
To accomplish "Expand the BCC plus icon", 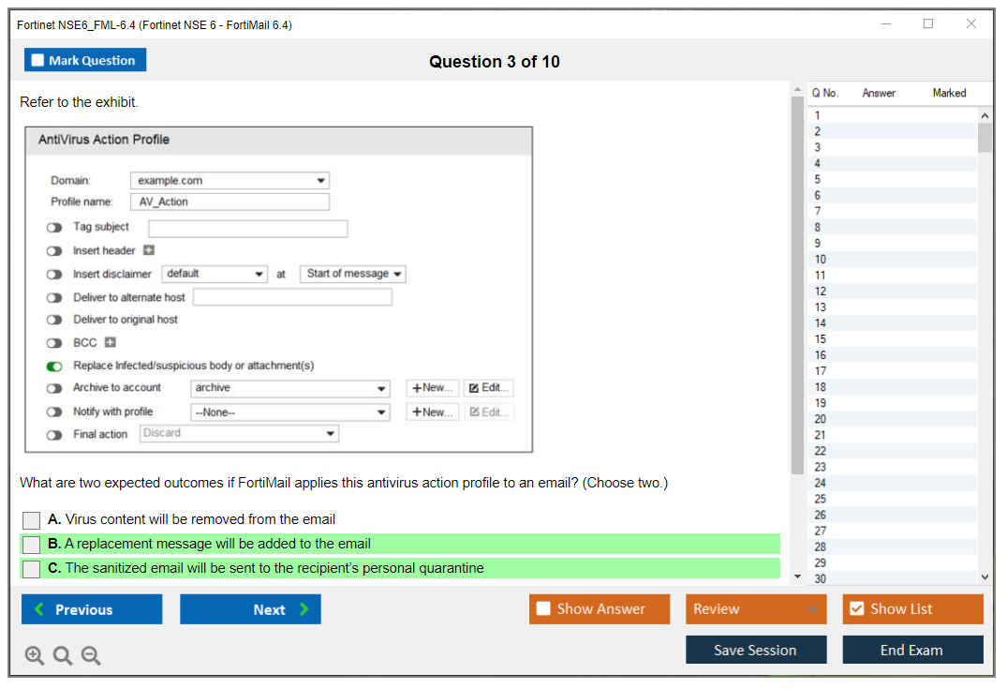I will click(x=110, y=342).
